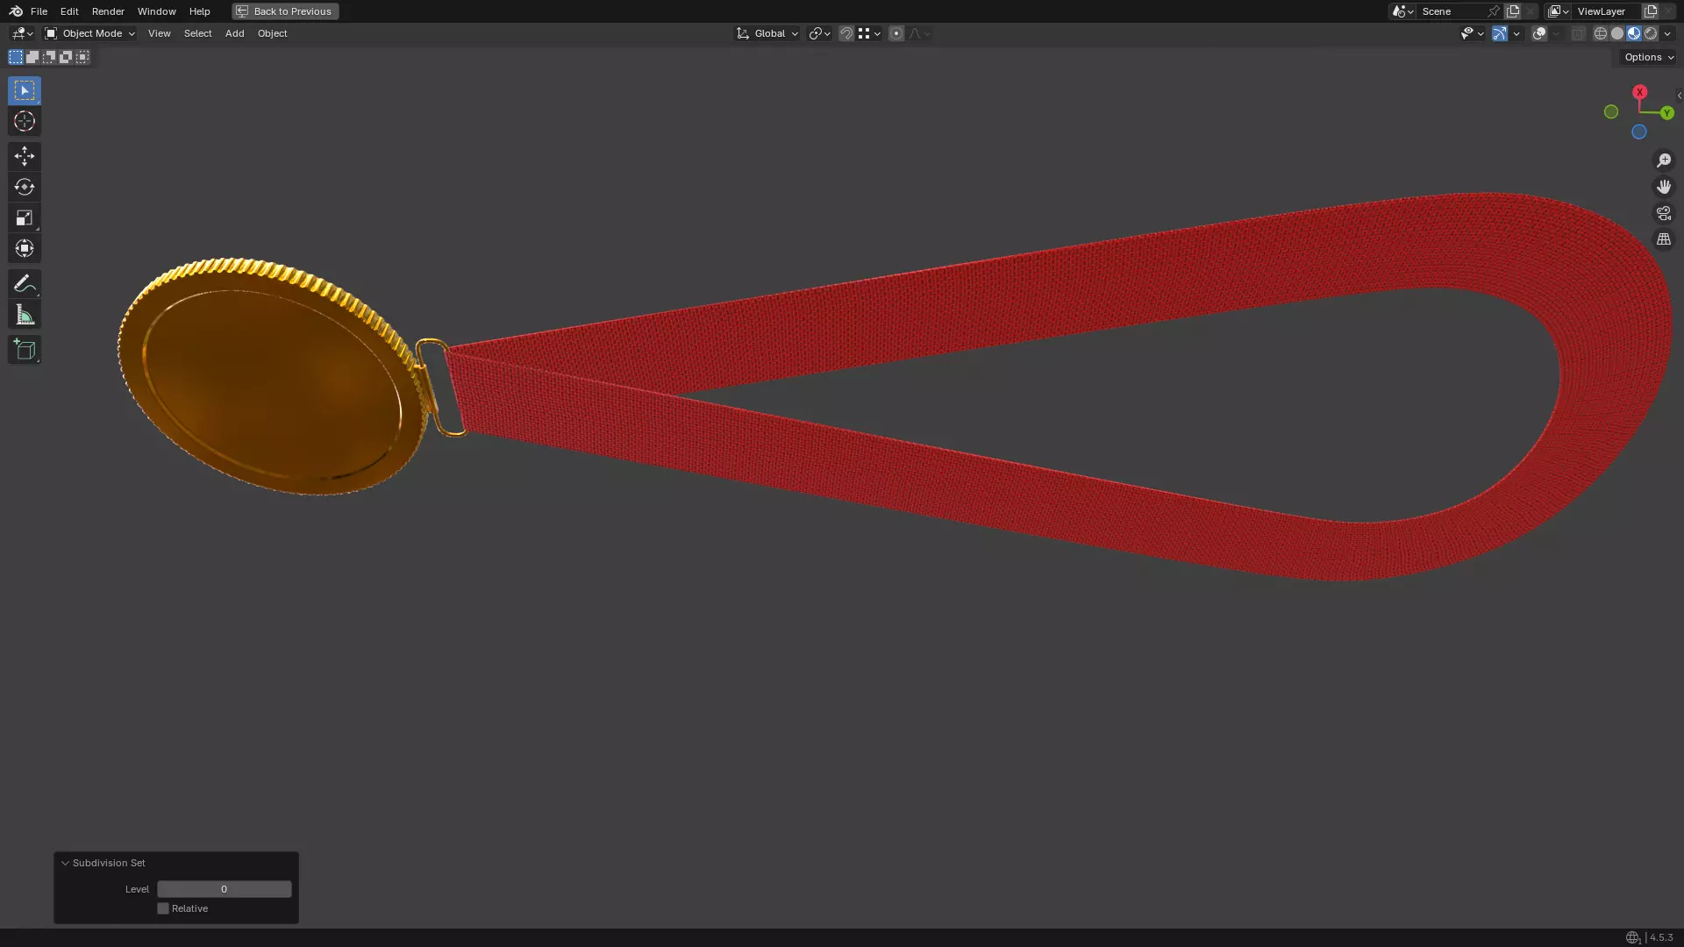Open the viewport Add menu
Viewport: 1684px width, 947px height.
point(234,33)
